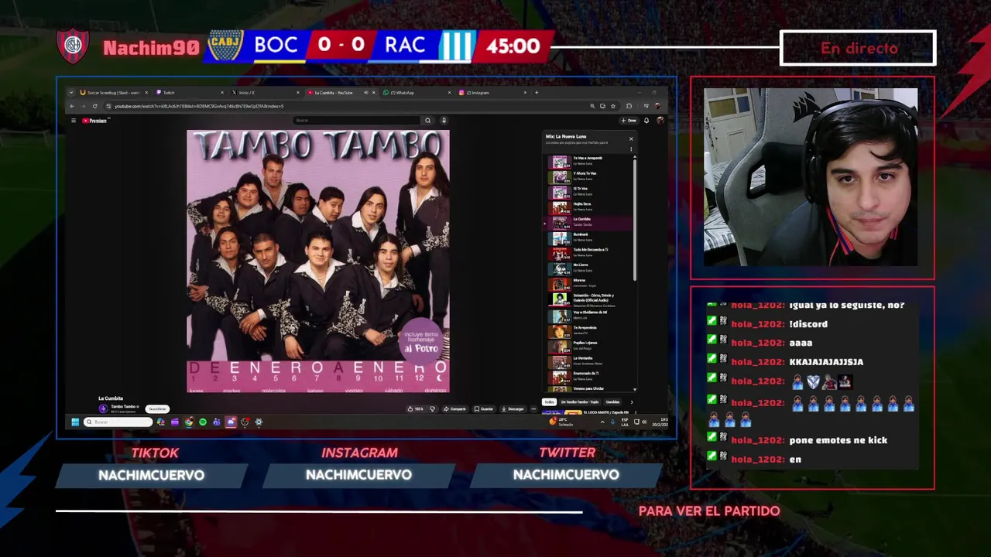991x557 pixels.
Task: Like the video with 103 k button
Action: [415, 408]
